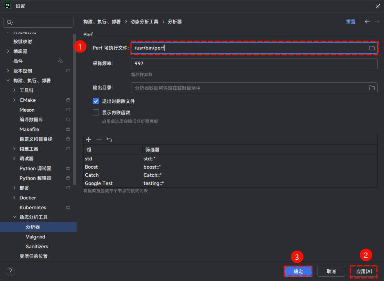Expand the 编辑器 tree section
The width and height of the screenshot is (384, 281).
tap(9, 51)
